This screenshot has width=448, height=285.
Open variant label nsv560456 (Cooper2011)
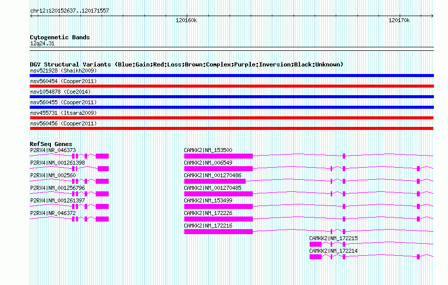[63, 123]
